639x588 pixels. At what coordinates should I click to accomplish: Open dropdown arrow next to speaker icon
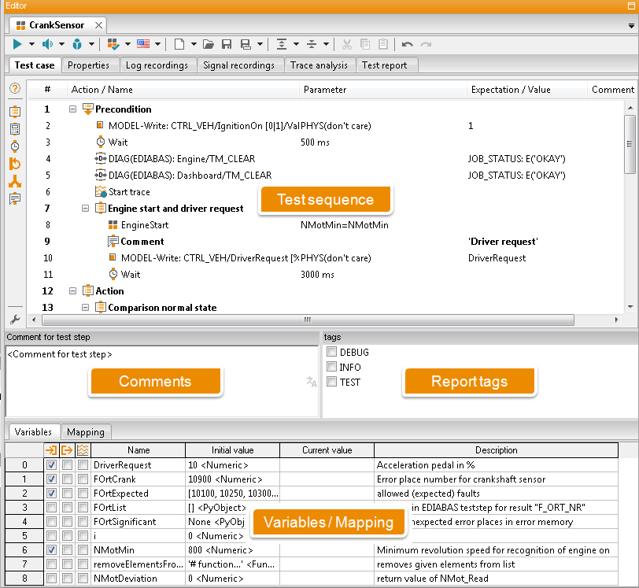[61, 44]
